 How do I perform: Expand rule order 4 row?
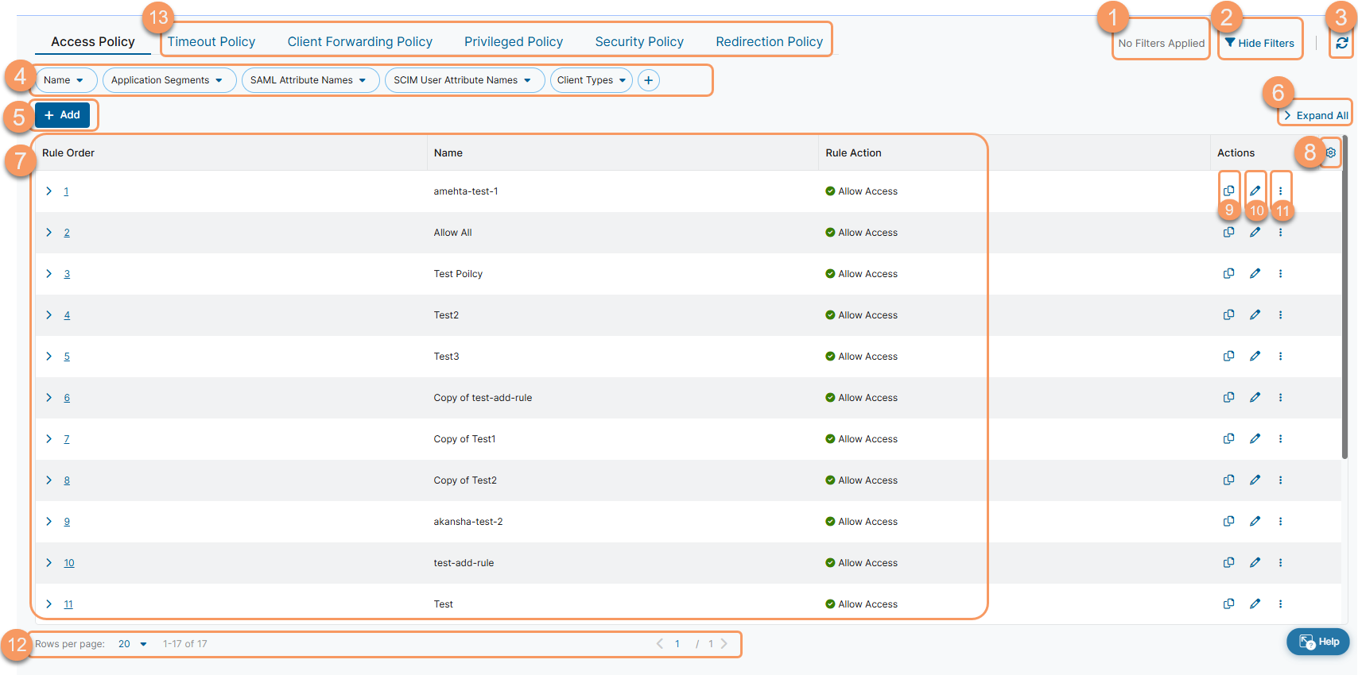[48, 315]
